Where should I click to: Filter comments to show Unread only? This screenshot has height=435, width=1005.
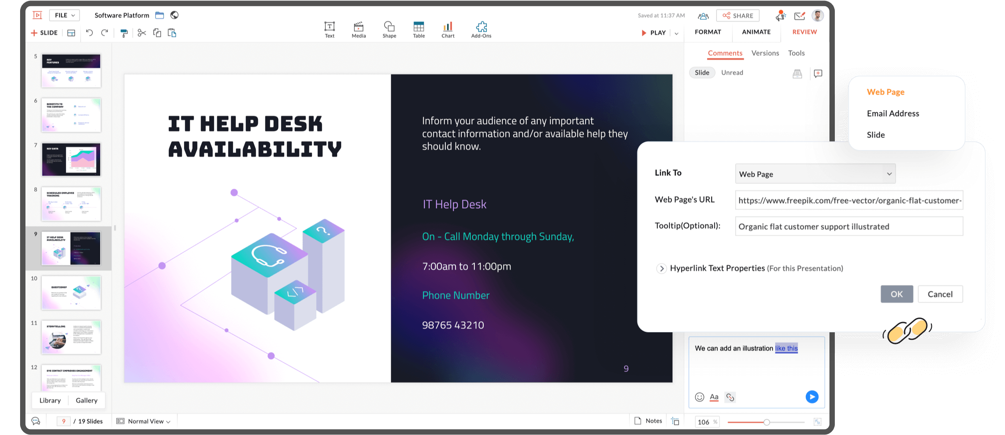pos(732,72)
